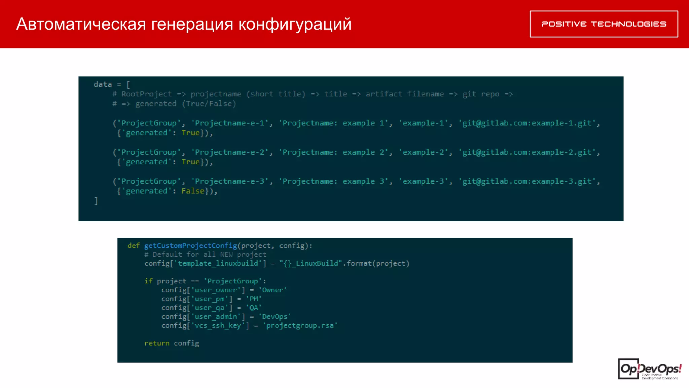Click the closing bracket of data list

click(x=96, y=201)
